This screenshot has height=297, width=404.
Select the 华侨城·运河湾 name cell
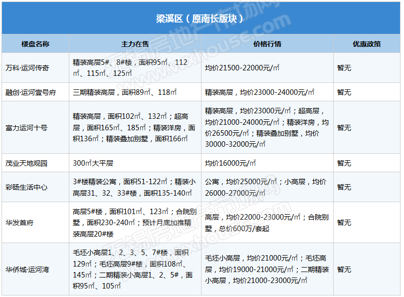[27, 270]
